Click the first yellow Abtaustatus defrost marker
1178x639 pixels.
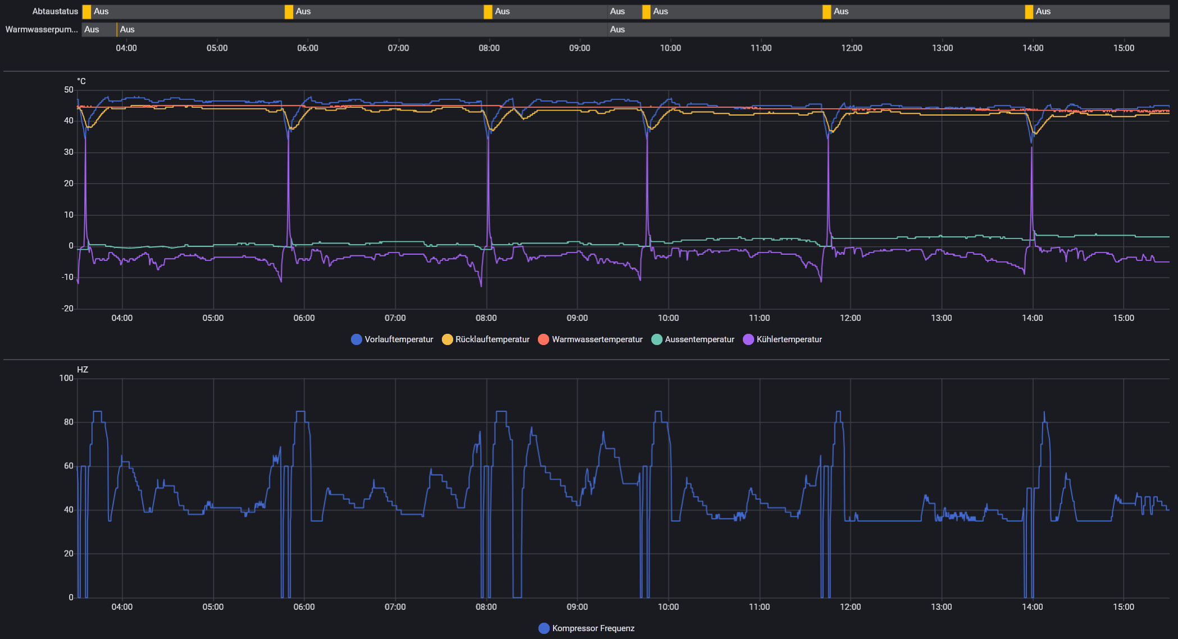[86, 12]
